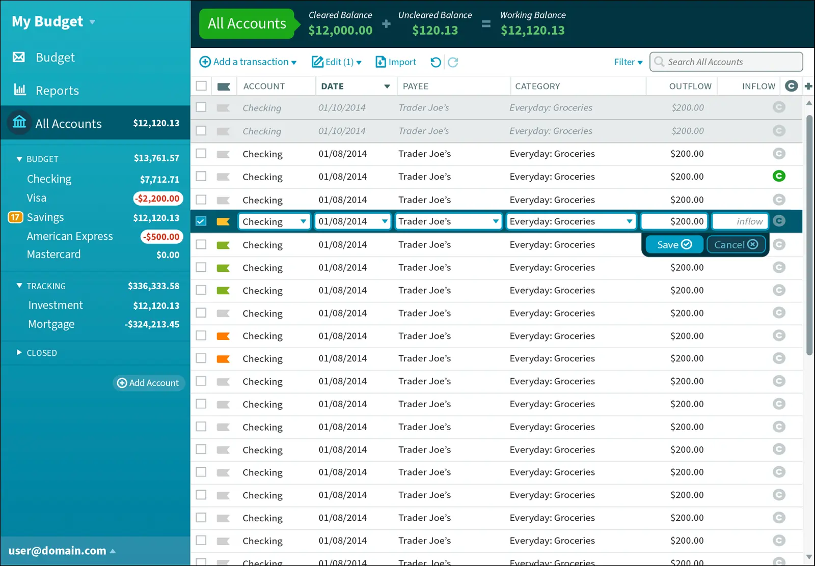815x566 pixels.
Task: Open the Filter menu
Action: 628,62
